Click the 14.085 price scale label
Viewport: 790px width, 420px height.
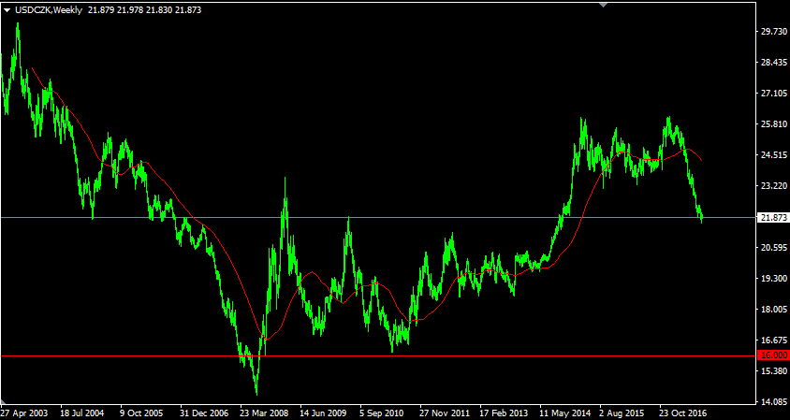pyautogui.click(x=773, y=402)
